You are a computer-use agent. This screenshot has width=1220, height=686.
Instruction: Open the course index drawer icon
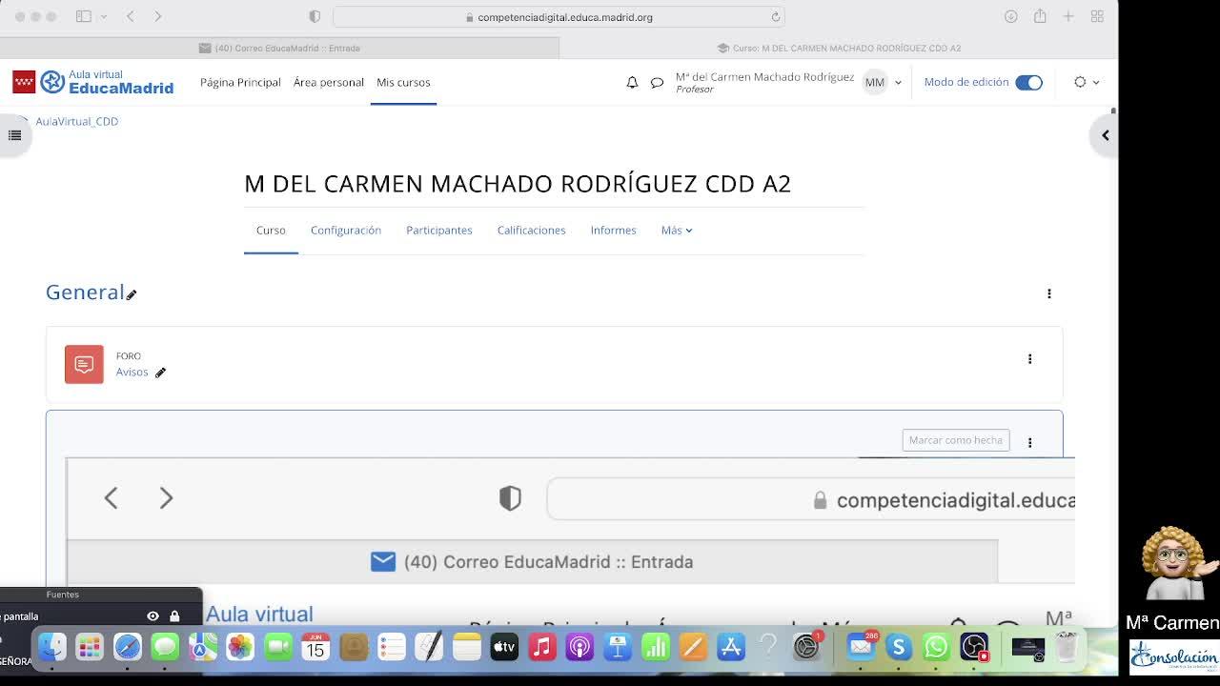click(x=14, y=135)
